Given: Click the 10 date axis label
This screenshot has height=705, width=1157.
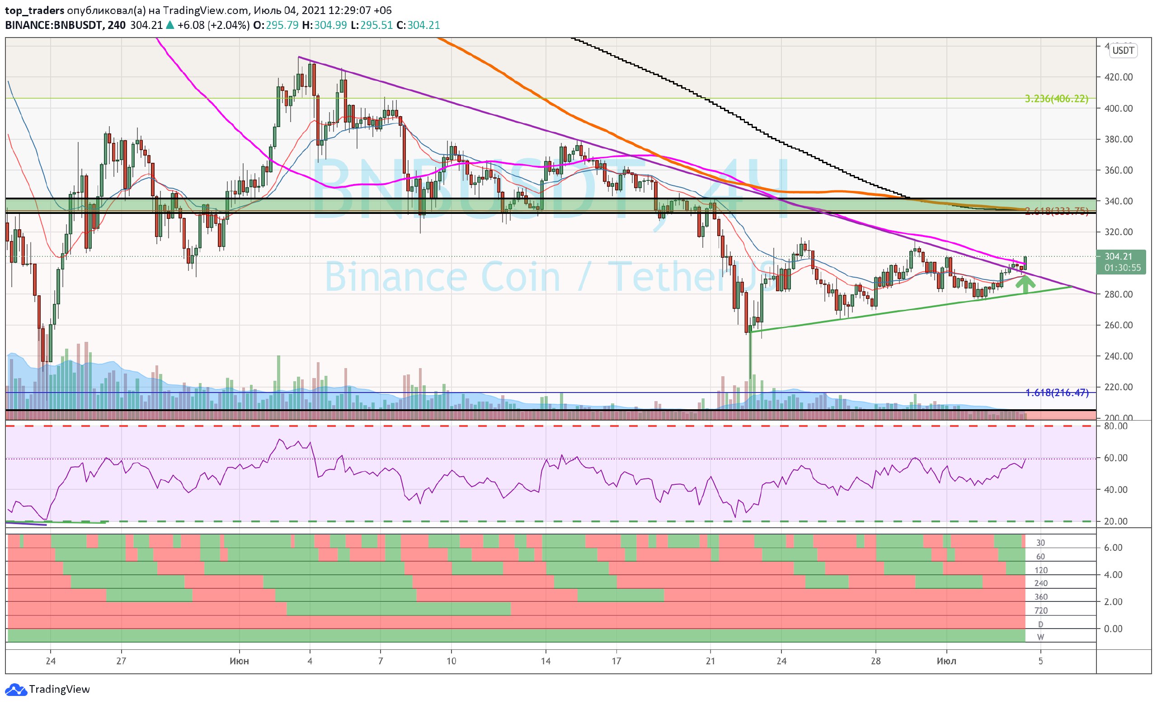Looking at the screenshot, I should tap(451, 661).
